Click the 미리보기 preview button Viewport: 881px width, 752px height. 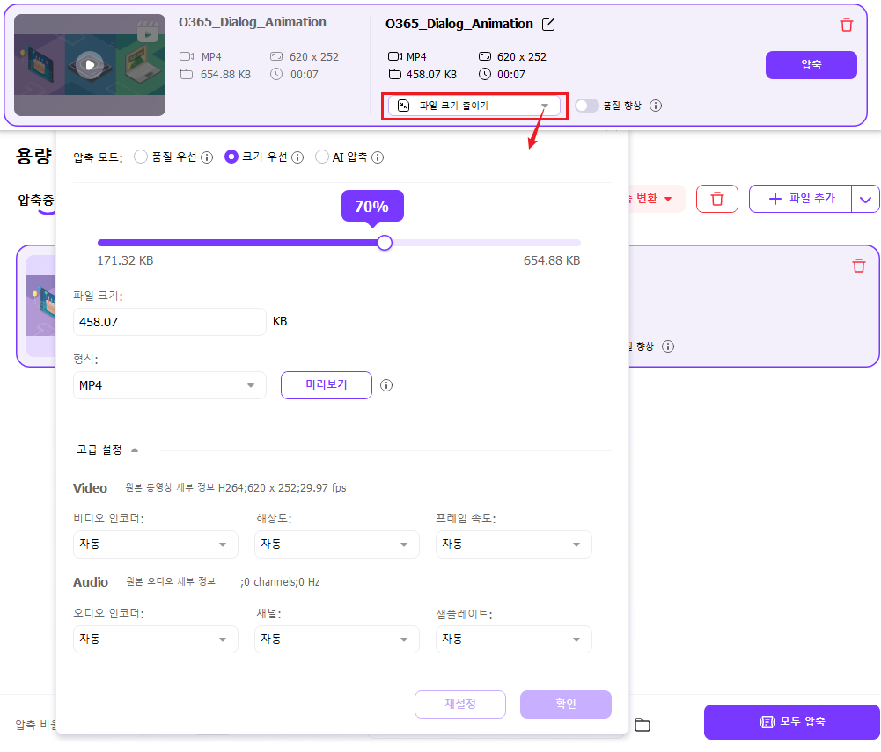coord(326,385)
